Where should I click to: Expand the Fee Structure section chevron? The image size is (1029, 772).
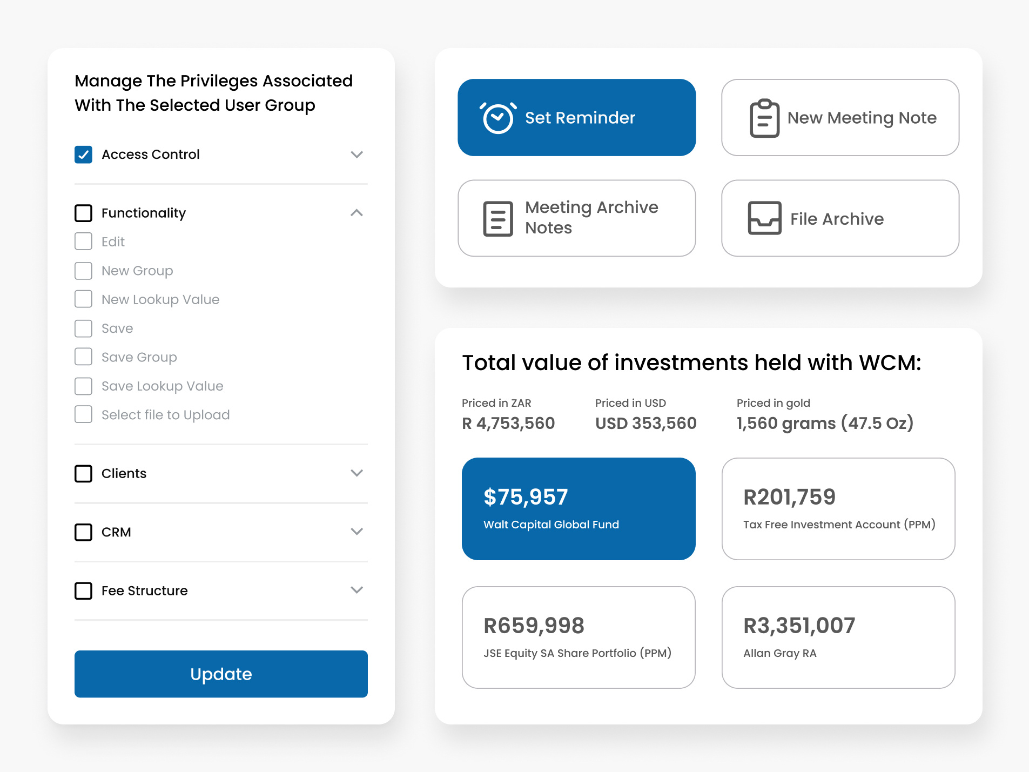[357, 590]
